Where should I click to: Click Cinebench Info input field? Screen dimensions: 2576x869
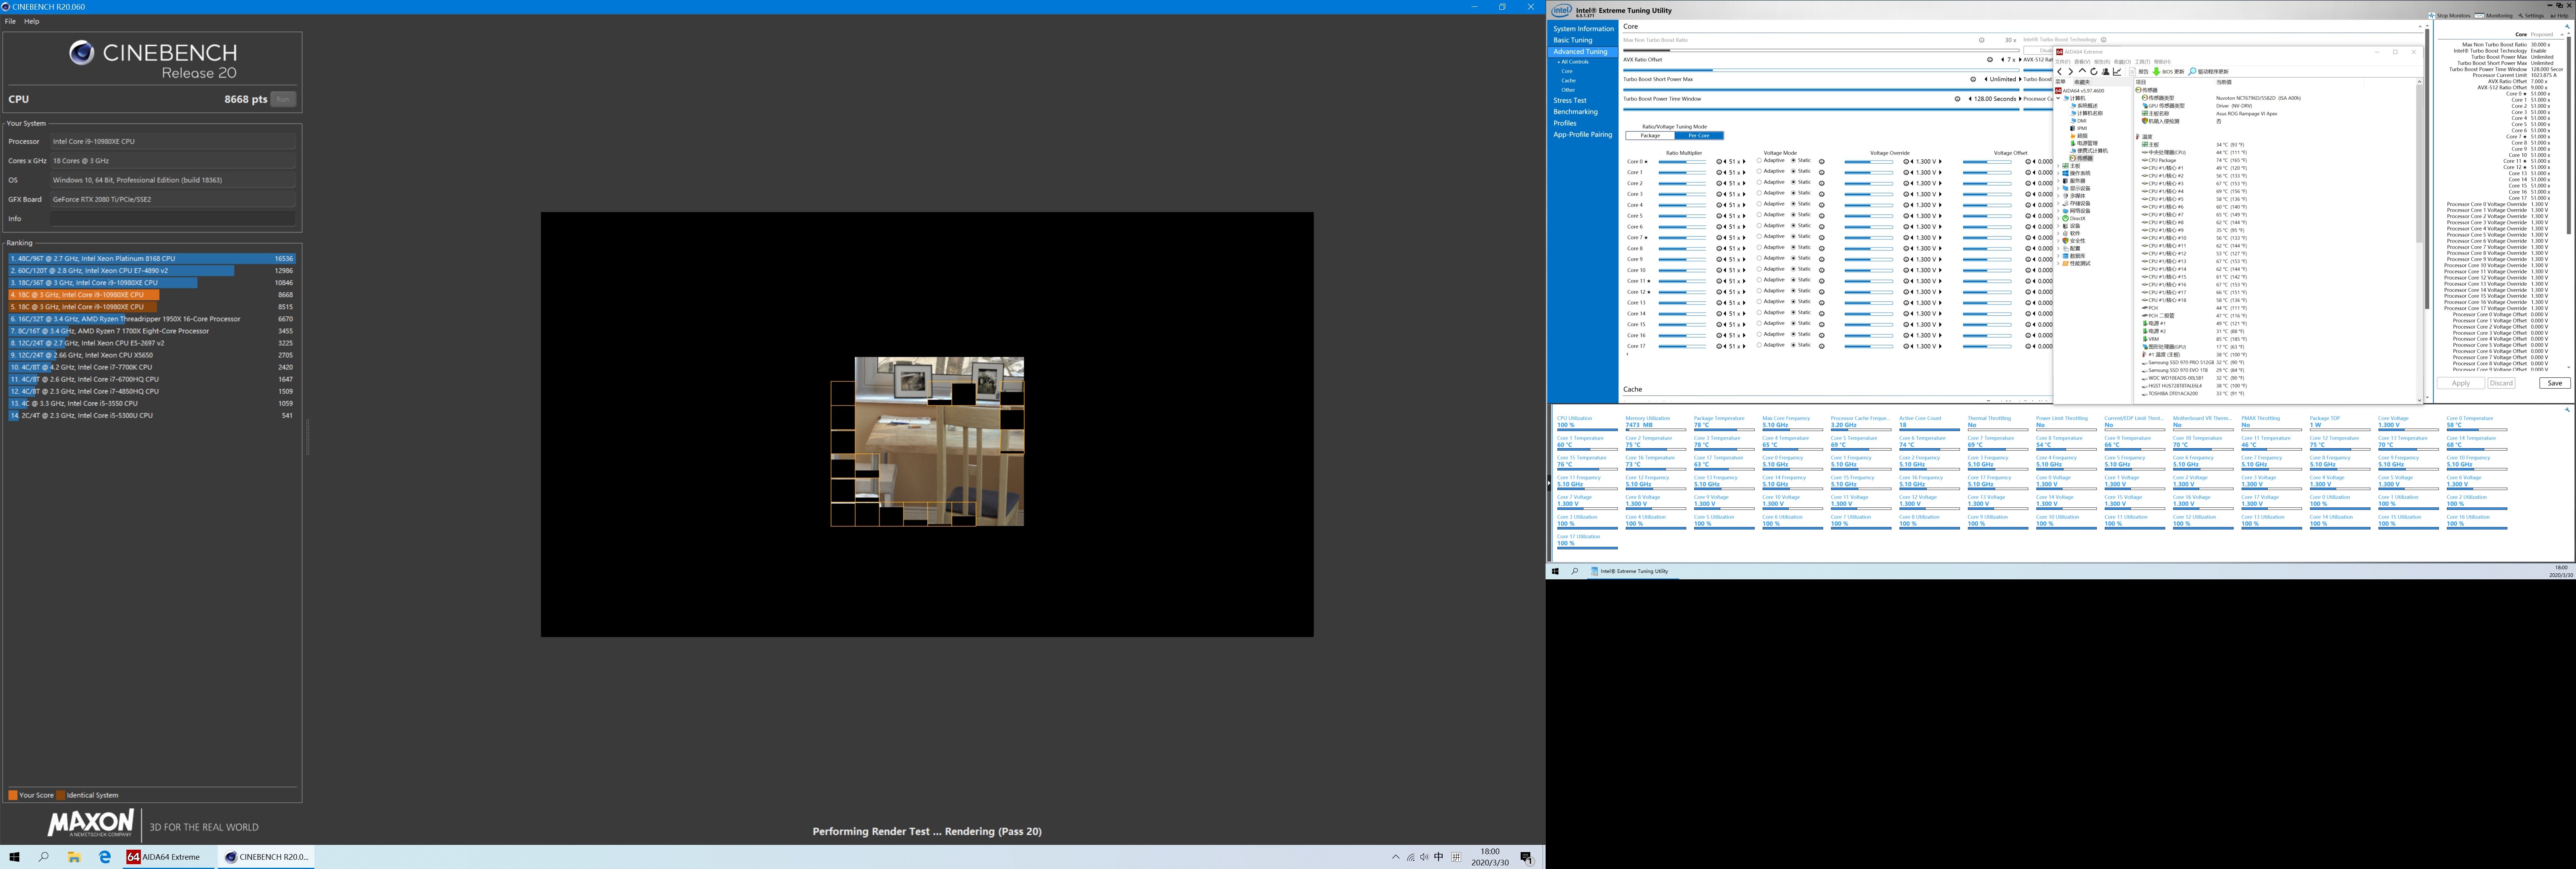[173, 218]
